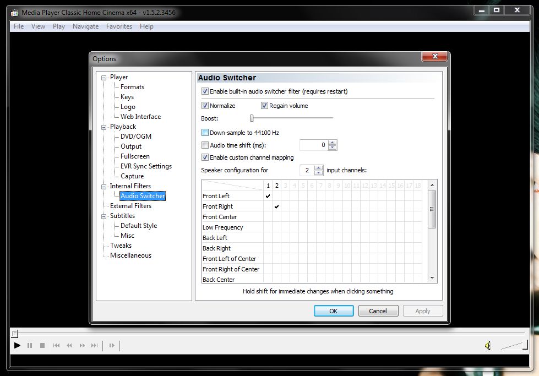Click the rewind (decrease speed) icon
Screen dimensions: 539x376
pos(69,345)
